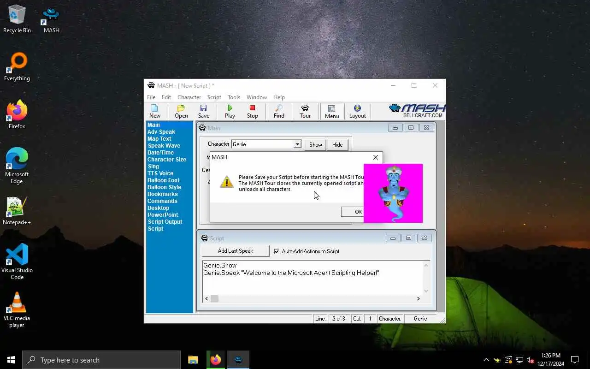Select TTS Voice in the sidebar
This screenshot has width=590, height=369.
160,173
